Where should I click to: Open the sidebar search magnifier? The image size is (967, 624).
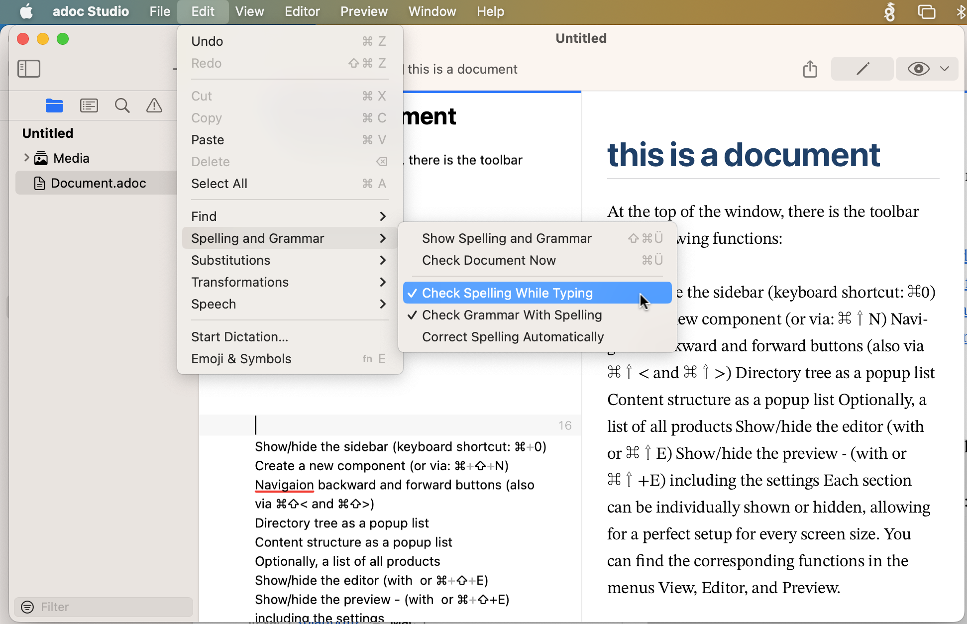click(x=122, y=105)
